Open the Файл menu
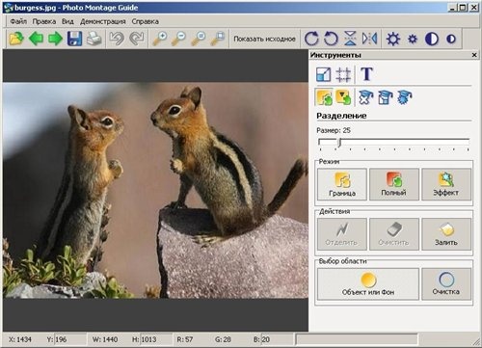This screenshot has height=348, width=482. tap(18, 21)
